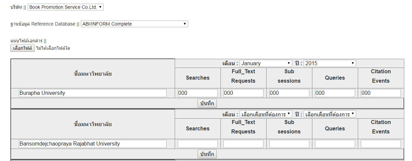Click empty Citation Events field for Bansomdejchaopraya
The width and height of the screenshot is (412, 161).
(x=381, y=144)
